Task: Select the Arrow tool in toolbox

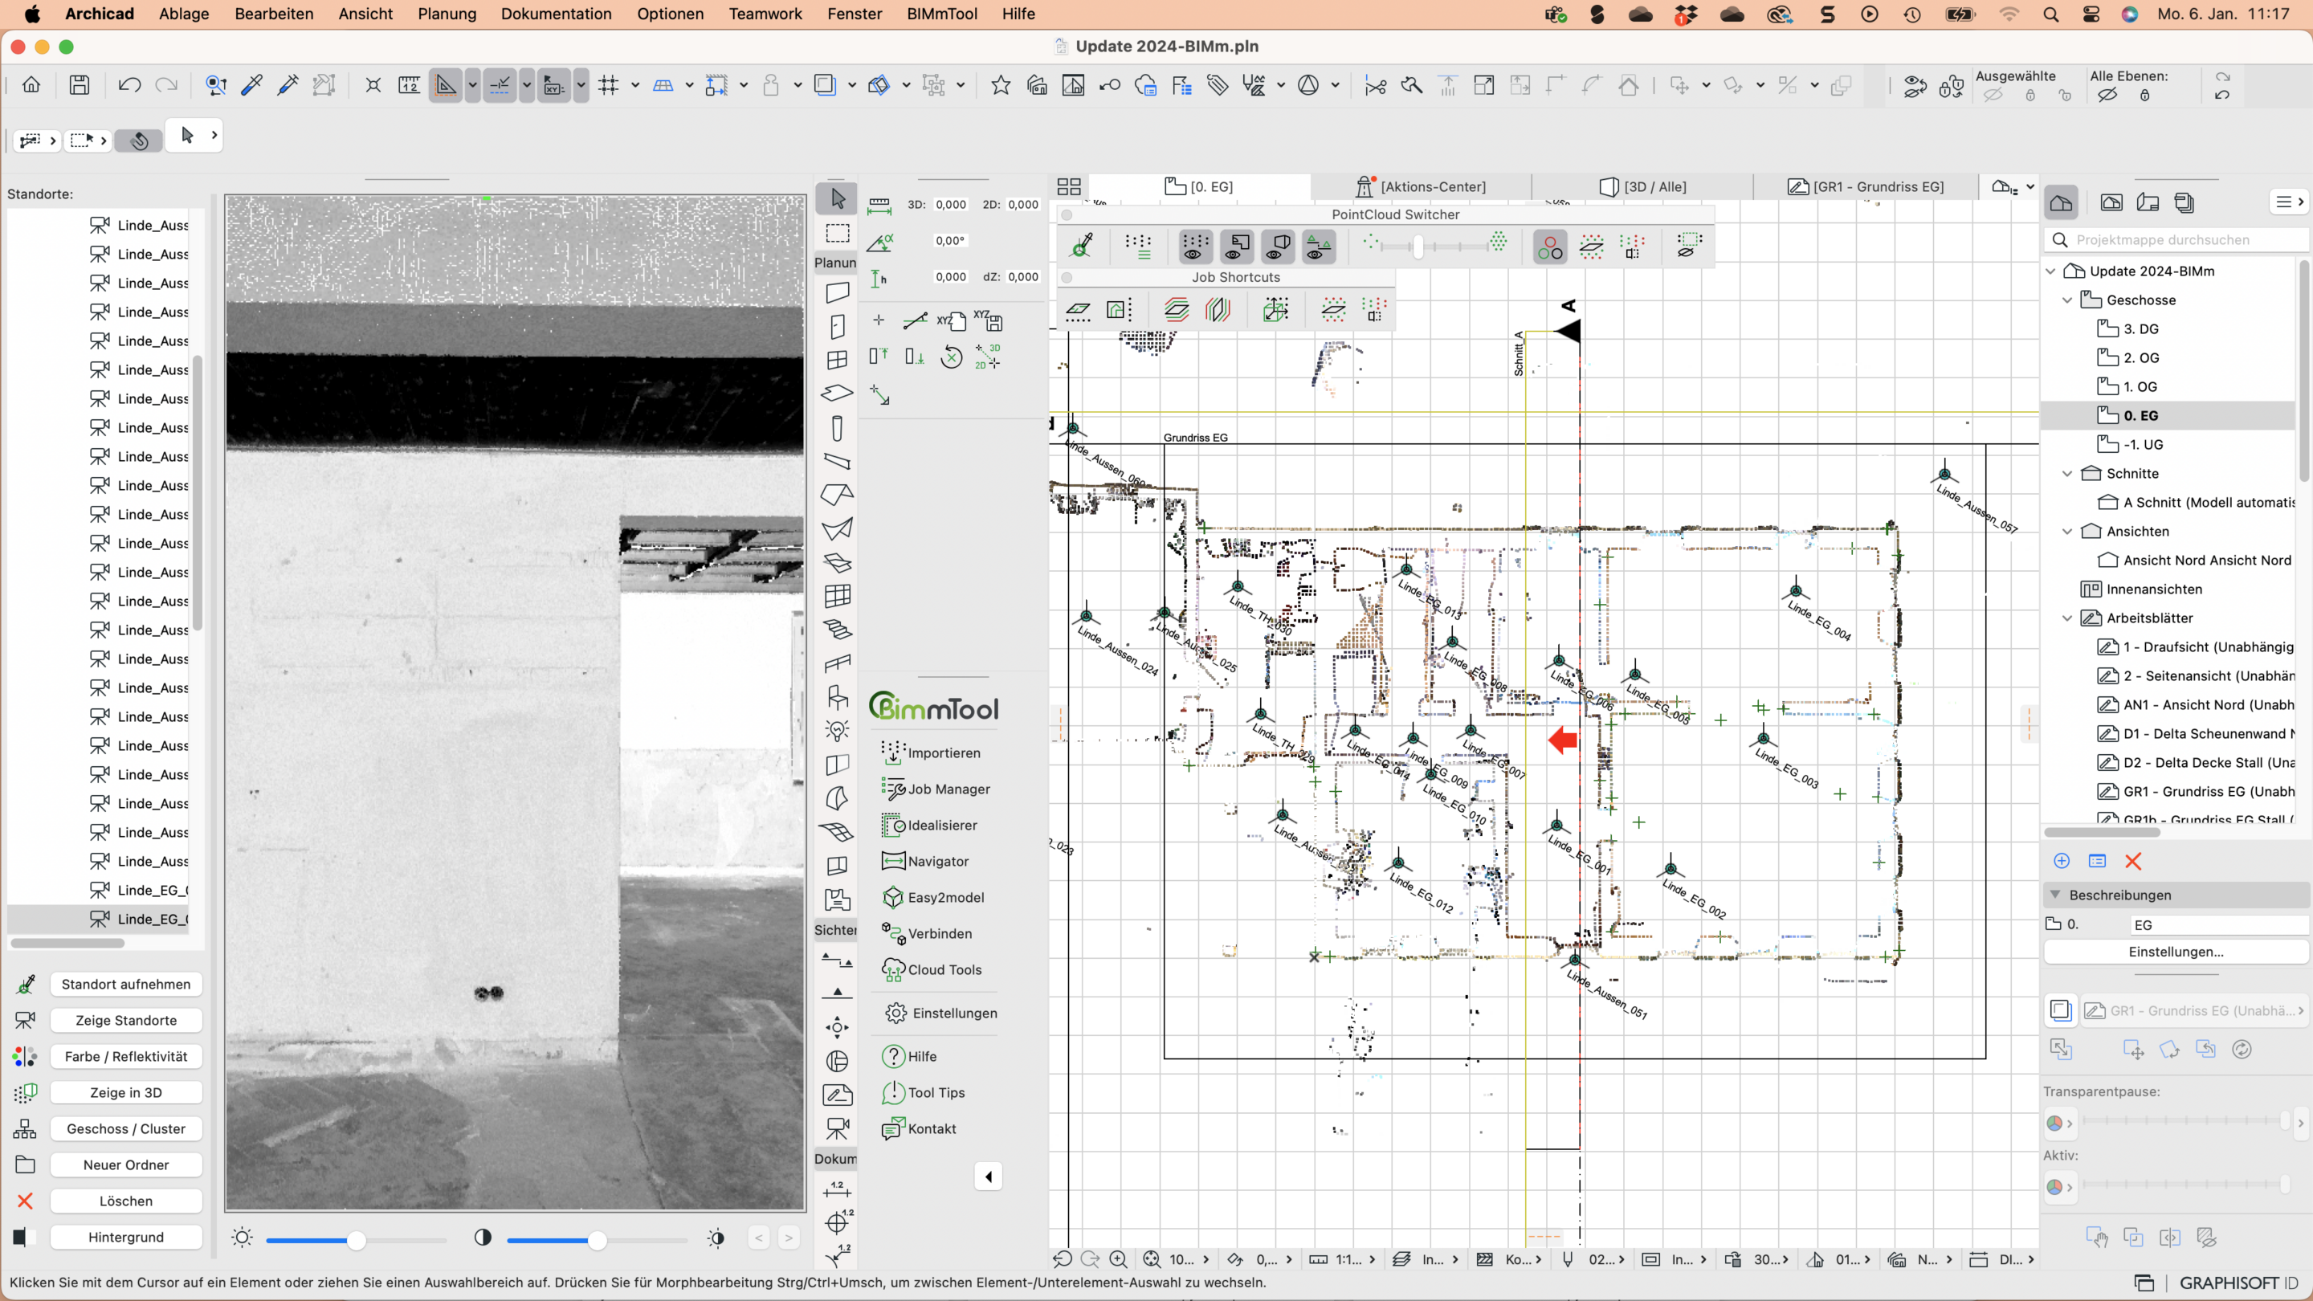Action: 837,198
